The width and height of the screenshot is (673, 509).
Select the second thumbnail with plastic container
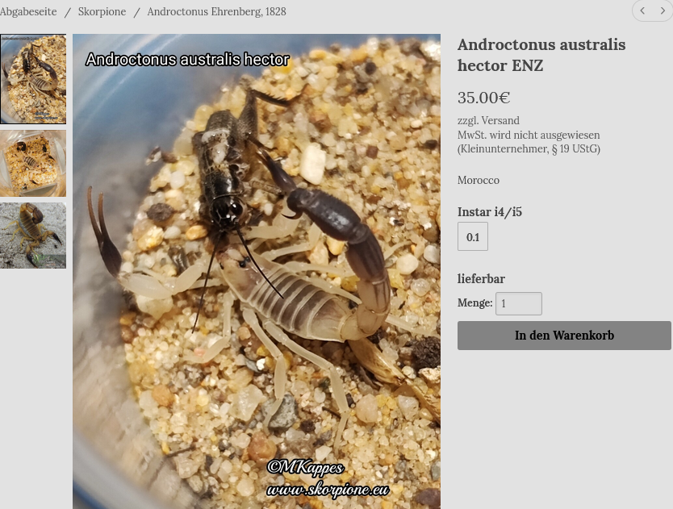(33, 164)
